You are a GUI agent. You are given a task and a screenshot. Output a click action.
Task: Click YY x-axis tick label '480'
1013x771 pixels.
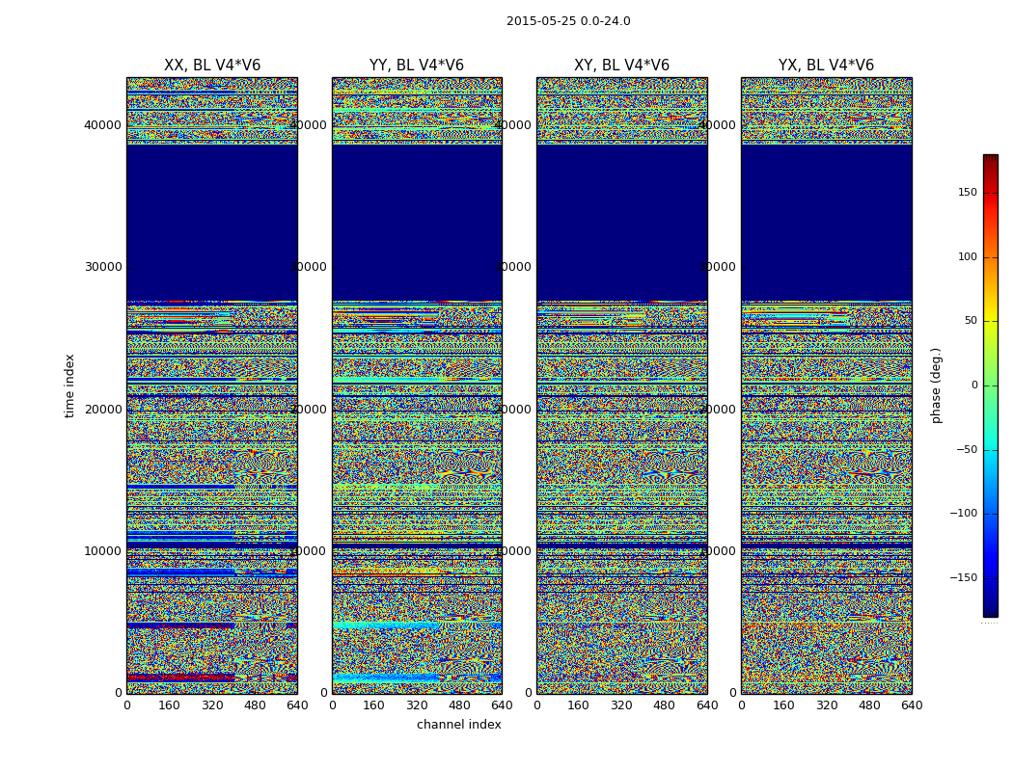(x=459, y=705)
